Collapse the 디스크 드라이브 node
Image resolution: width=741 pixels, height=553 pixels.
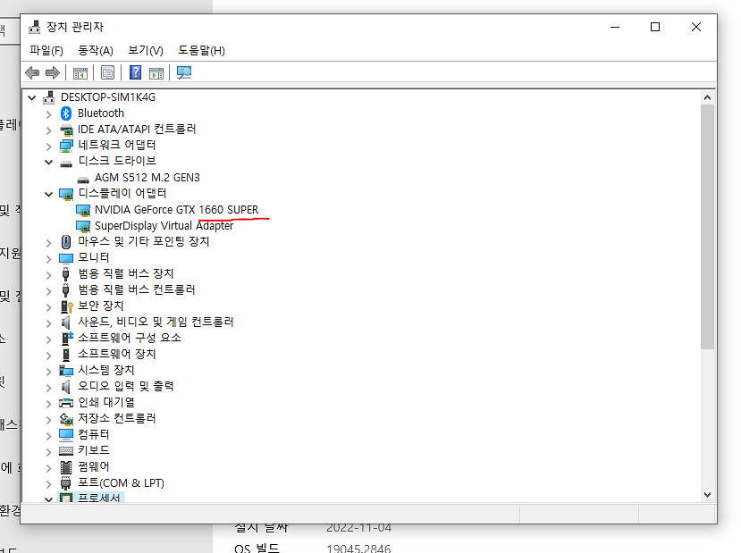pyautogui.click(x=48, y=162)
